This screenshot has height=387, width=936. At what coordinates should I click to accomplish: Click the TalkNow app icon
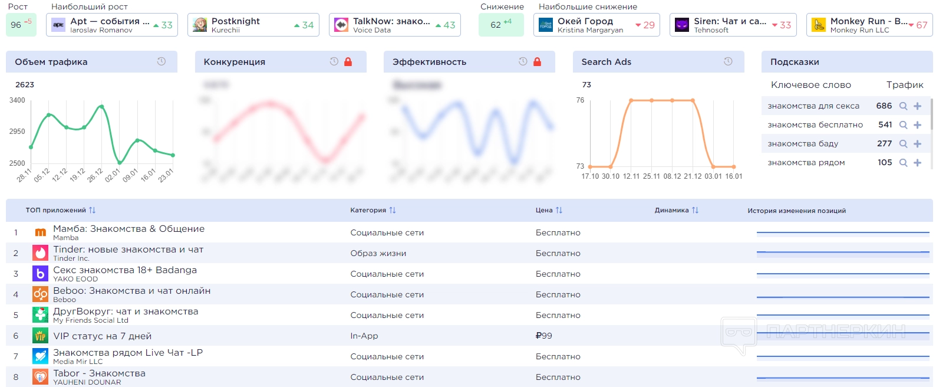coord(341,25)
